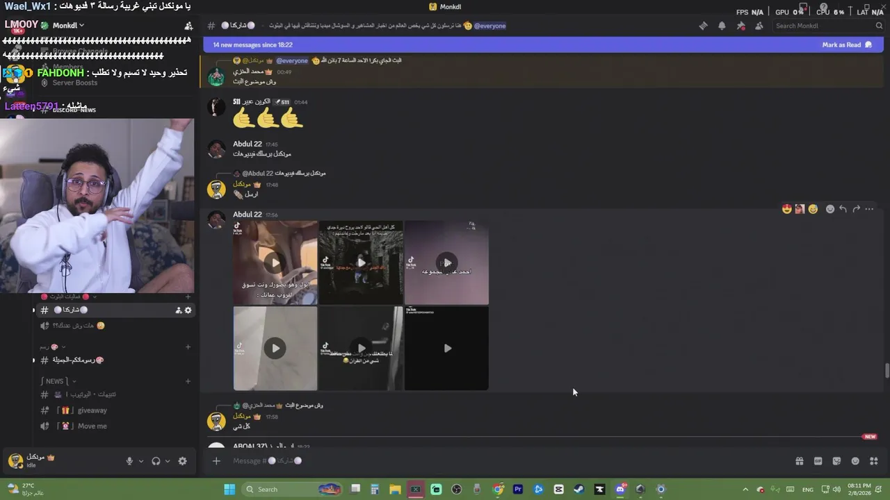890x500 pixels.
Task: Open the sticker picker
Action: point(836,461)
